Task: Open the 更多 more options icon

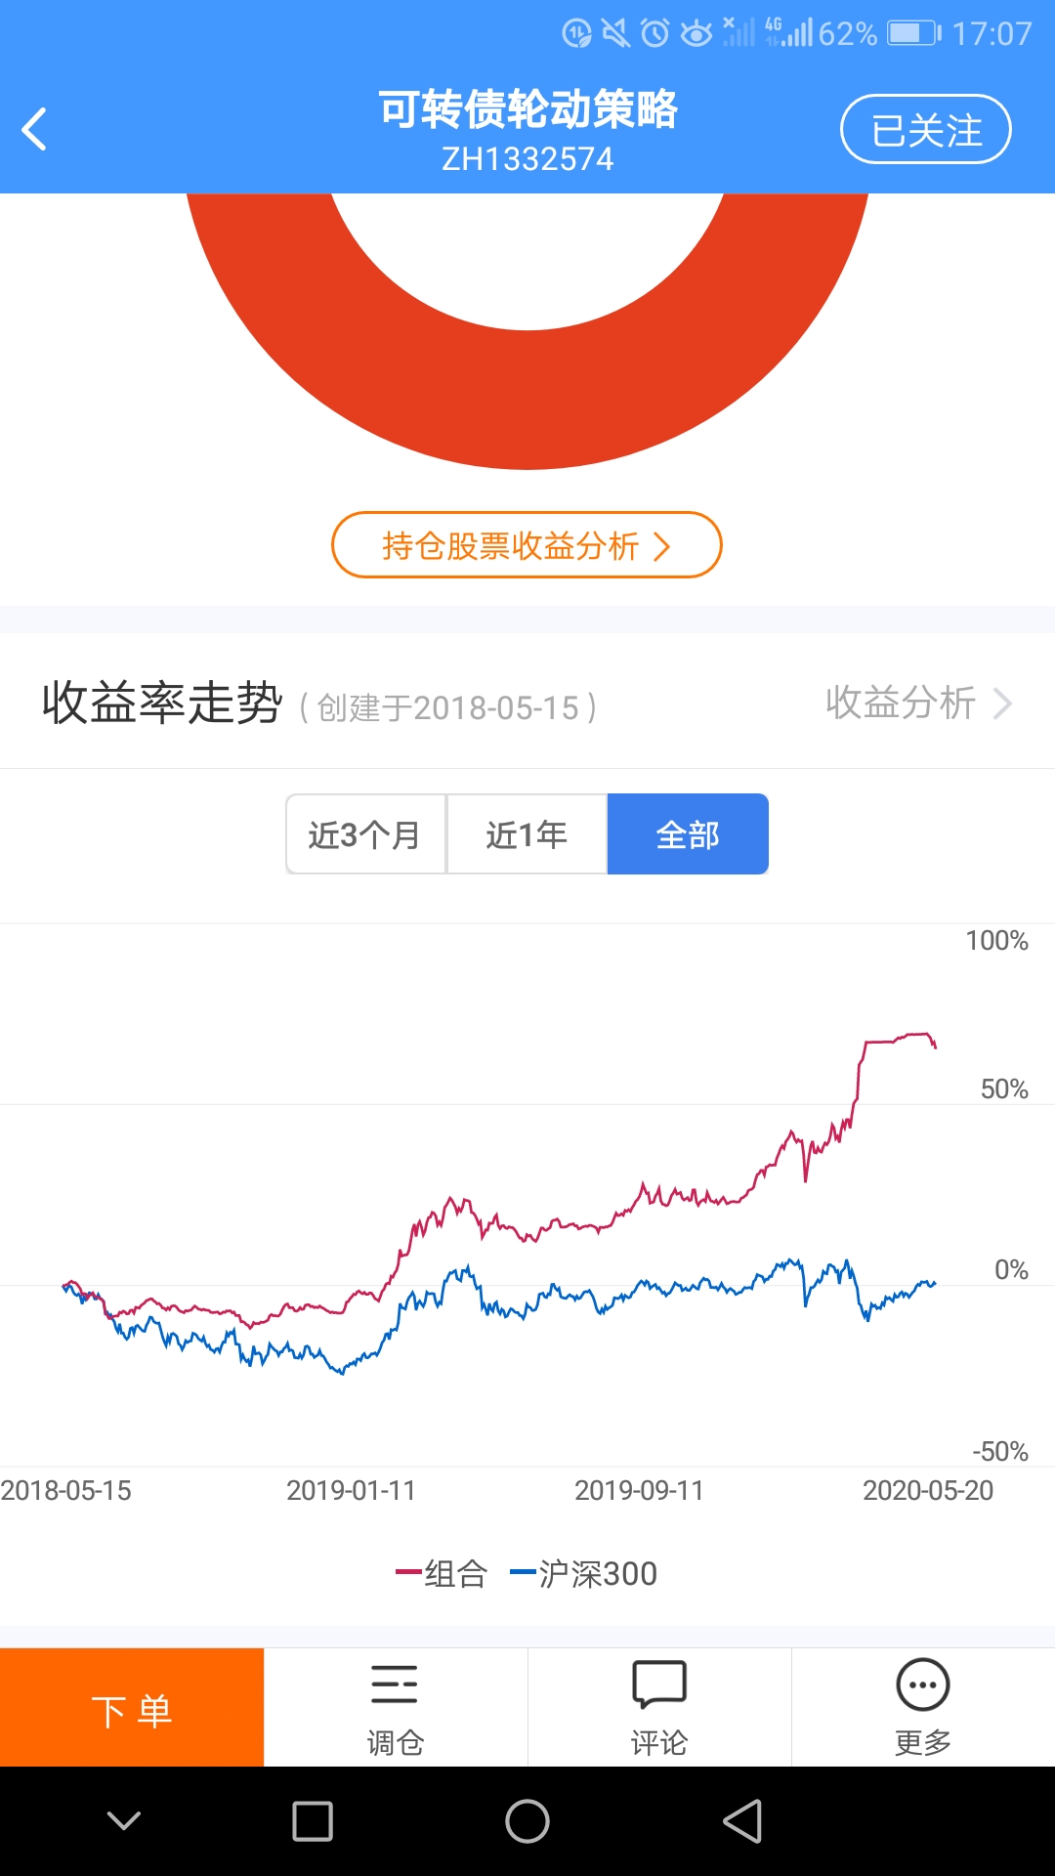Action: coord(922,1707)
